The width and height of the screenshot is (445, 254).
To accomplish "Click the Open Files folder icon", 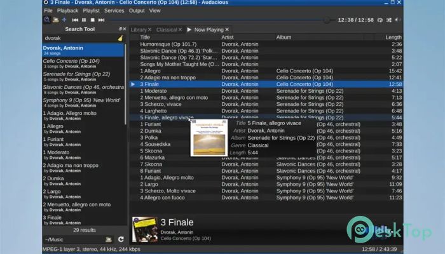I will pos(56,20).
